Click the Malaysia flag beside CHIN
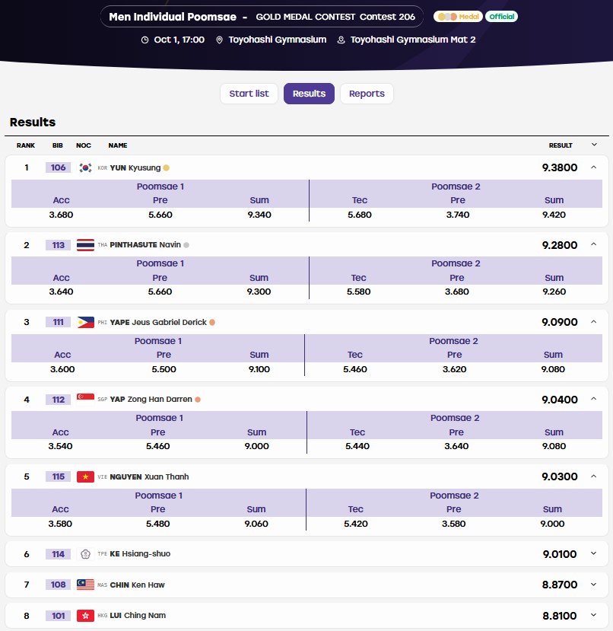Viewport: 613px width, 631px height. 85,585
